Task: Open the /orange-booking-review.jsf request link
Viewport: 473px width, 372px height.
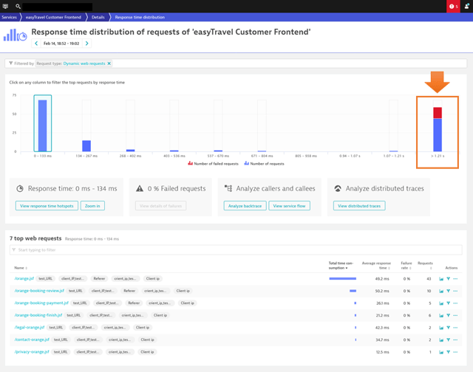Action: pyautogui.click(x=39, y=291)
